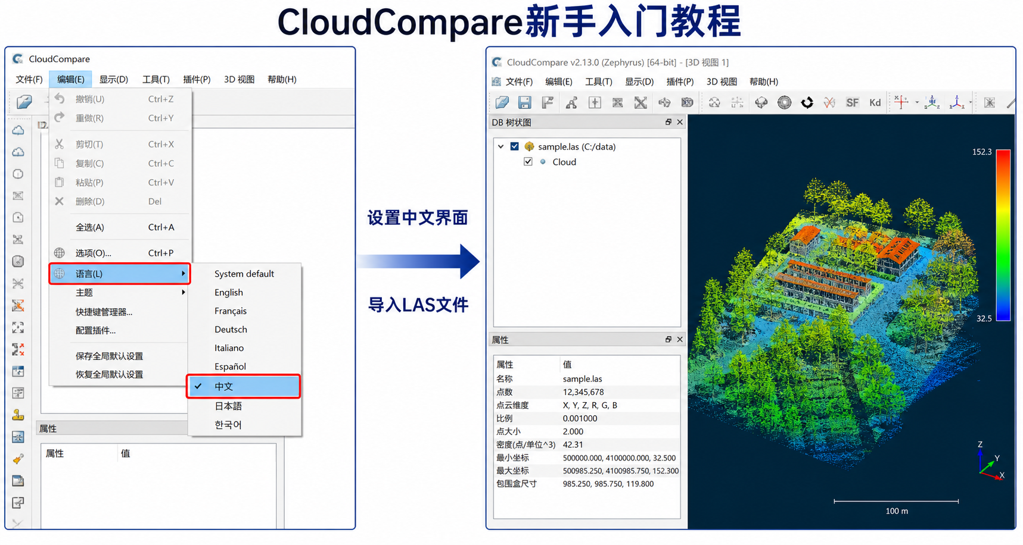
Task: Click the orange crossed-out sidebar icon
Action: click(x=18, y=305)
